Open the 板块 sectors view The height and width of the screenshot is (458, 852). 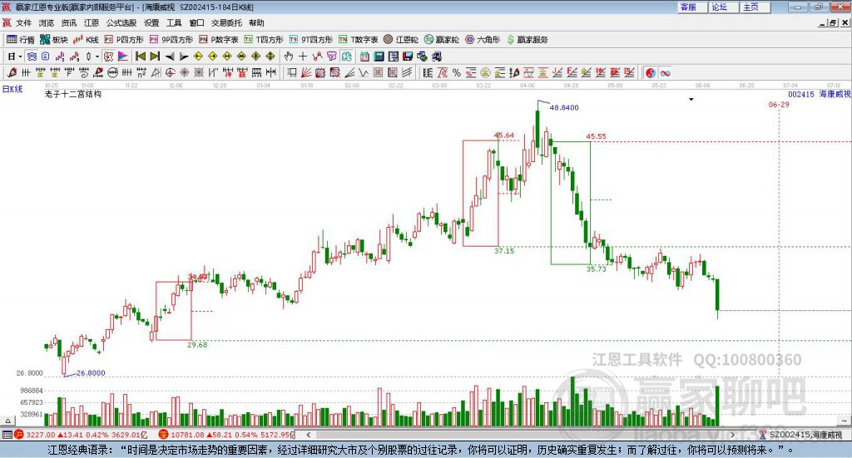tap(53, 40)
